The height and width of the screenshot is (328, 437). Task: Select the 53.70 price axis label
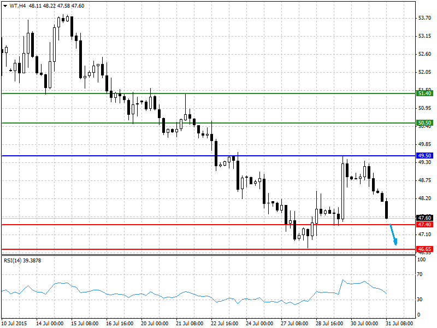tap(425, 18)
